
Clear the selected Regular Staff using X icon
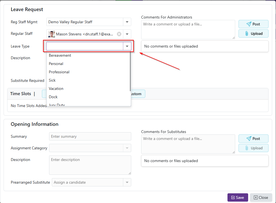pyautogui.click(x=119, y=34)
